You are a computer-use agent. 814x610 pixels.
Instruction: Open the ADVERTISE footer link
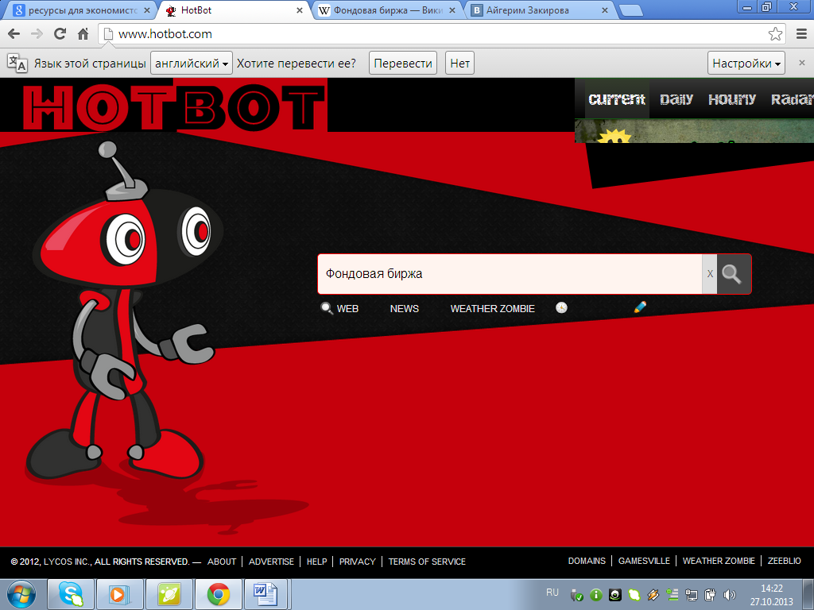(x=271, y=562)
